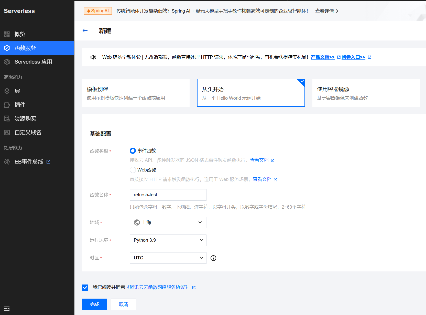The width and height of the screenshot is (426, 315).
Task: Select the 事件函数 radio button
Action: [x=133, y=151]
